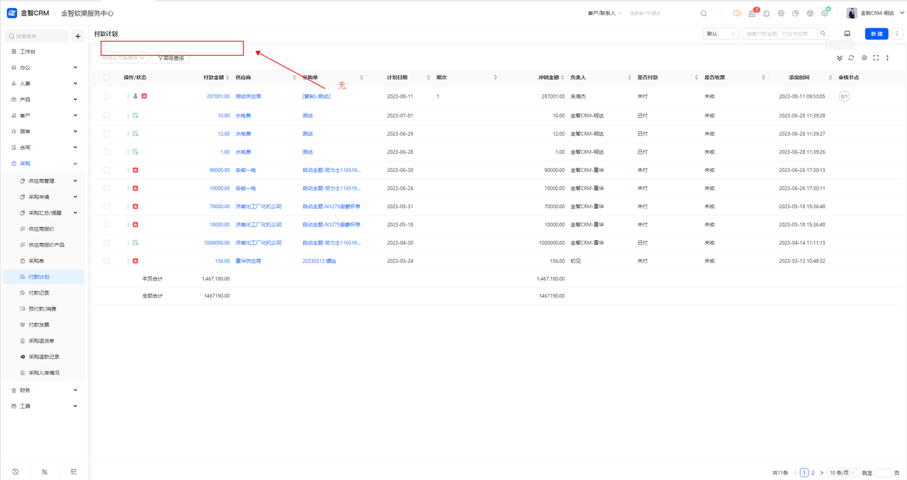Image resolution: width=907 pixels, height=480 pixels.
Task: Open the 10条/页 page size dropdown
Action: (x=843, y=472)
